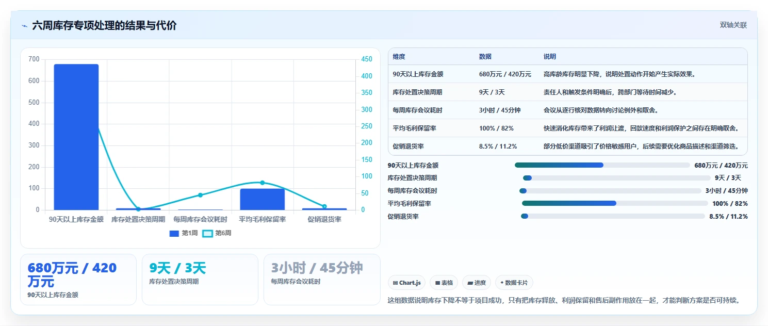The width and height of the screenshot is (768, 326).
Task: Click summary sentence starting 这组数据说明
Action: 564,300
